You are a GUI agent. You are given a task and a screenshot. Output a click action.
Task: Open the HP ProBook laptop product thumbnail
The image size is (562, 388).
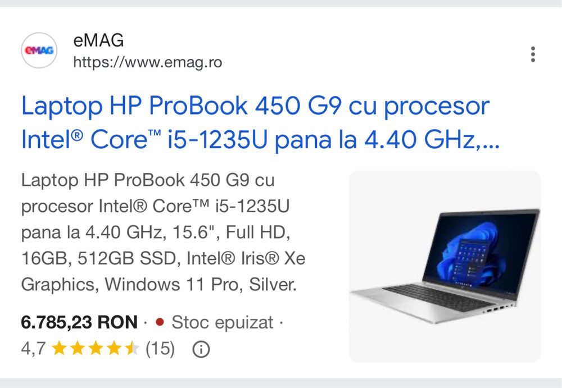coord(445,266)
